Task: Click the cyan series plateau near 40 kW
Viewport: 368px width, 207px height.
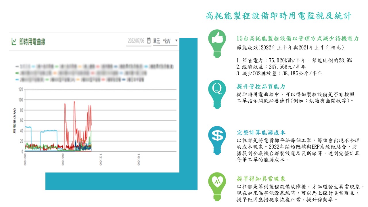Action: pos(49,131)
